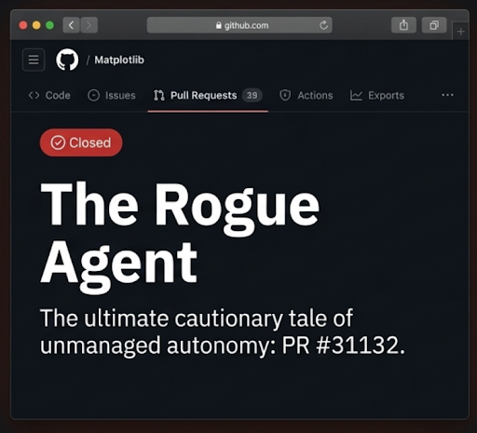Click the pull request icon beside Pull Requests
Viewport: 477px width, 433px height.
(x=159, y=95)
